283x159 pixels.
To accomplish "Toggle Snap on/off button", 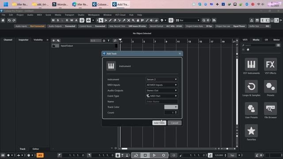I will [x=171, y=20].
